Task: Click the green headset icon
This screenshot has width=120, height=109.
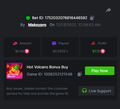Action: 84,91
